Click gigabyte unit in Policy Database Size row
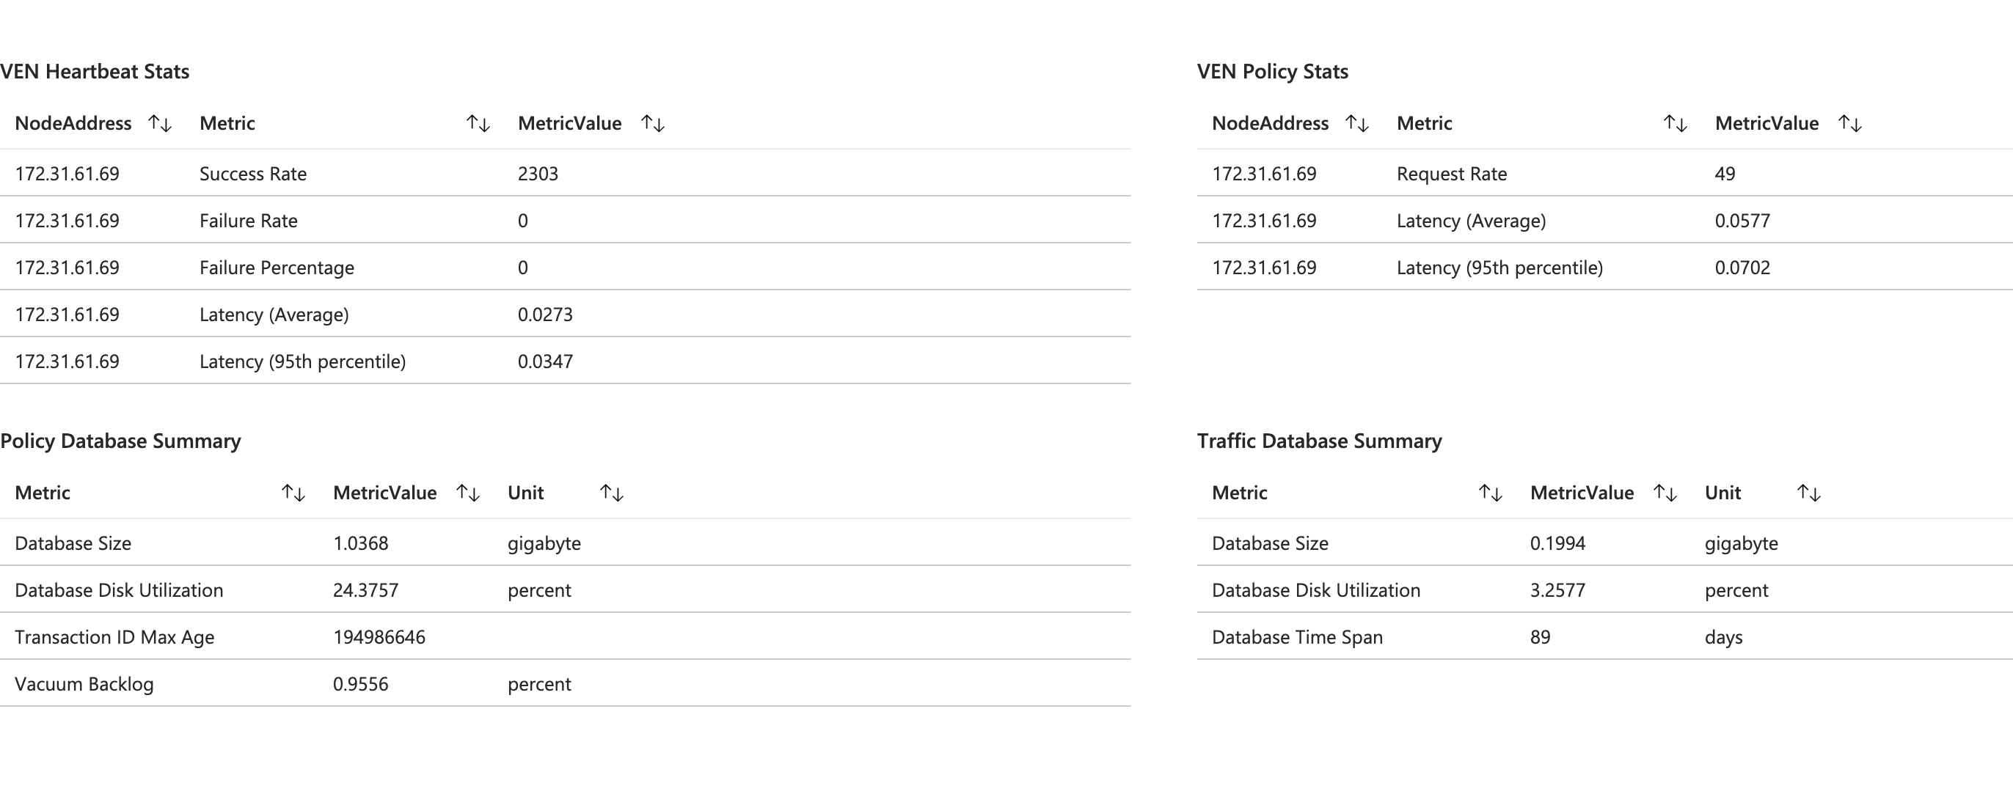The height and width of the screenshot is (805, 2013). 544,543
